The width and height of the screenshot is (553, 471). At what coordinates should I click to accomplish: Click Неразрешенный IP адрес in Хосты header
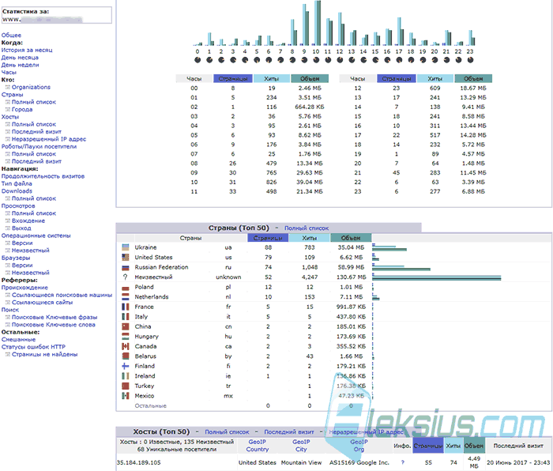[366, 431]
